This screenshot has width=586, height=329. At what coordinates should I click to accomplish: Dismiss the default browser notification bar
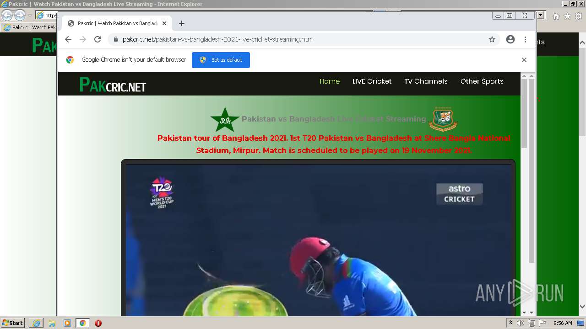click(524, 60)
